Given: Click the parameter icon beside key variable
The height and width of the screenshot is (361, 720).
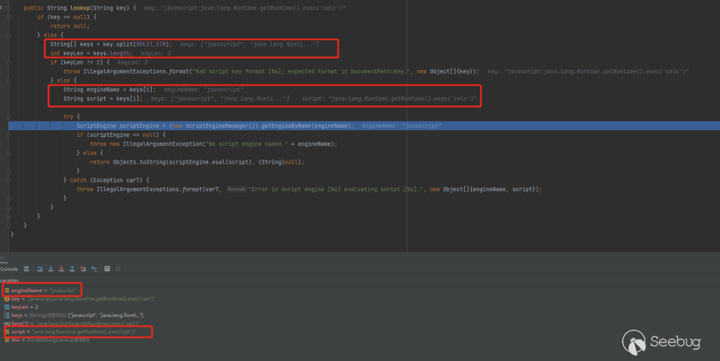Looking at the screenshot, I should [7, 298].
